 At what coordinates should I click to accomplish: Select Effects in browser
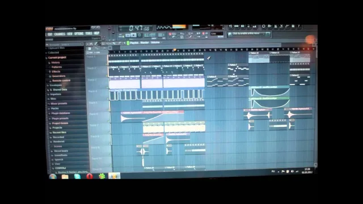(56, 72)
